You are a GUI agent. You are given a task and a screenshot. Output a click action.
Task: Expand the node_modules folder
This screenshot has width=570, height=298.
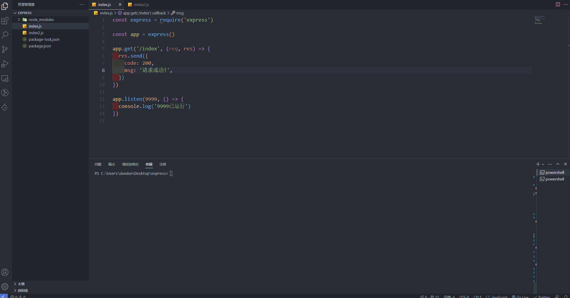[50, 19]
